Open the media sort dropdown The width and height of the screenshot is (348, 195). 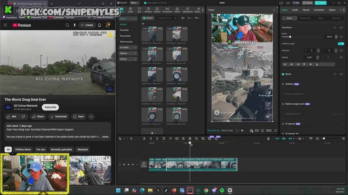click(x=190, y=18)
